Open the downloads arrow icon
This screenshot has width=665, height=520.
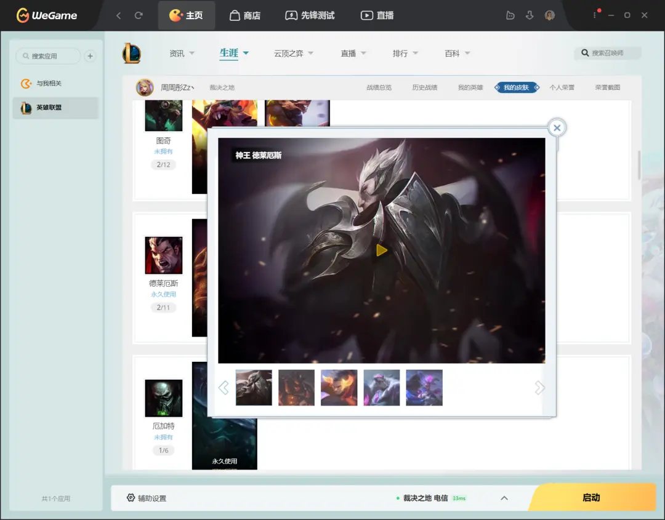[530, 15]
